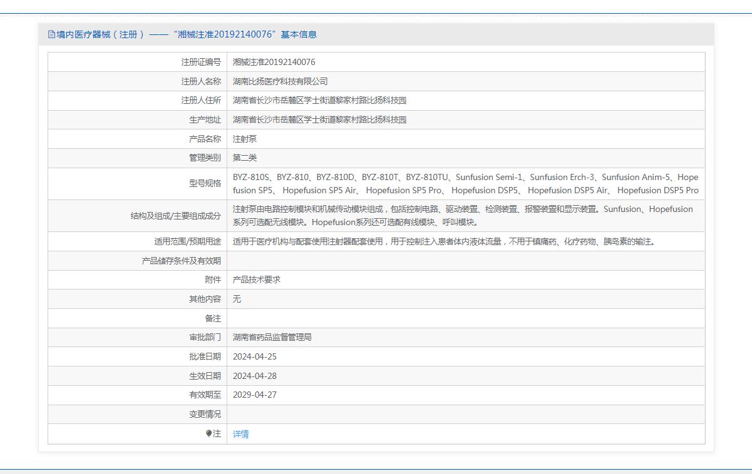The image size is (752, 474).
Task: Click the 审批部门 value 湖南省药品监督管理局
Action: point(272,337)
